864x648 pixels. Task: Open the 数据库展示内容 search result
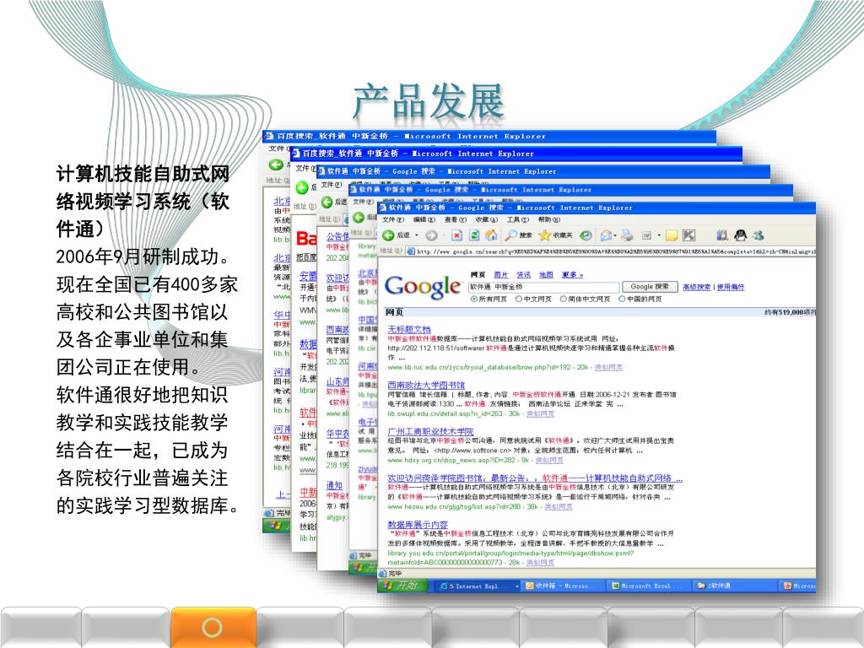pyautogui.click(x=418, y=525)
